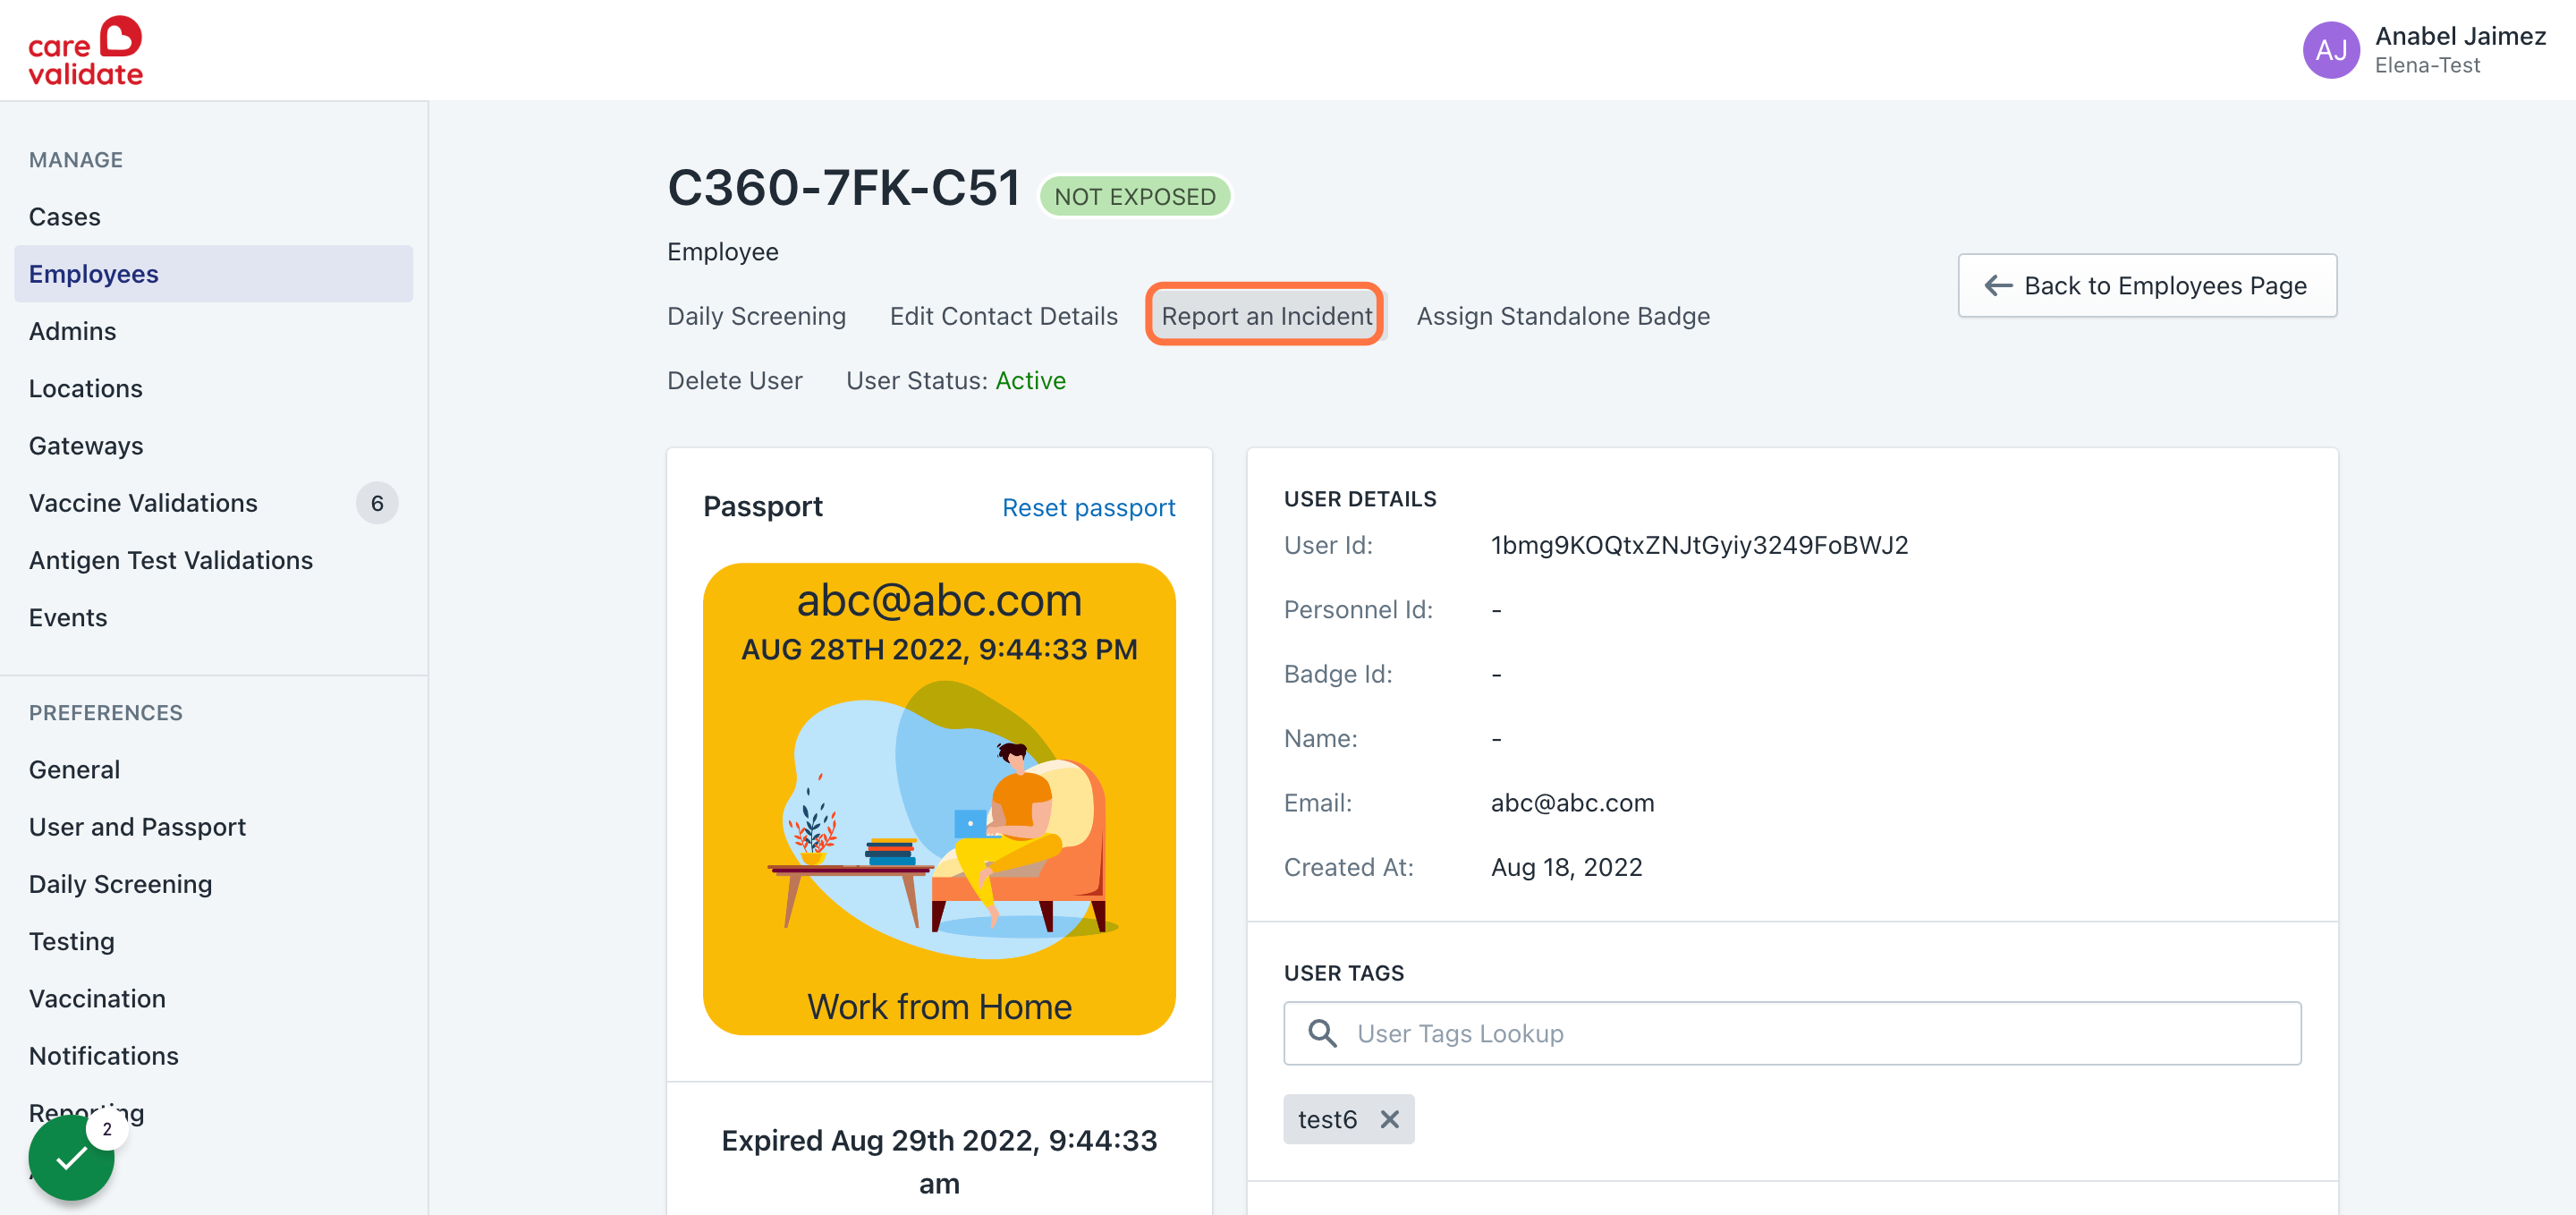Viewport: 2576px width, 1215px height.
Task: Click the Vaccine Validations count badge 6
Action: point(377,503)
